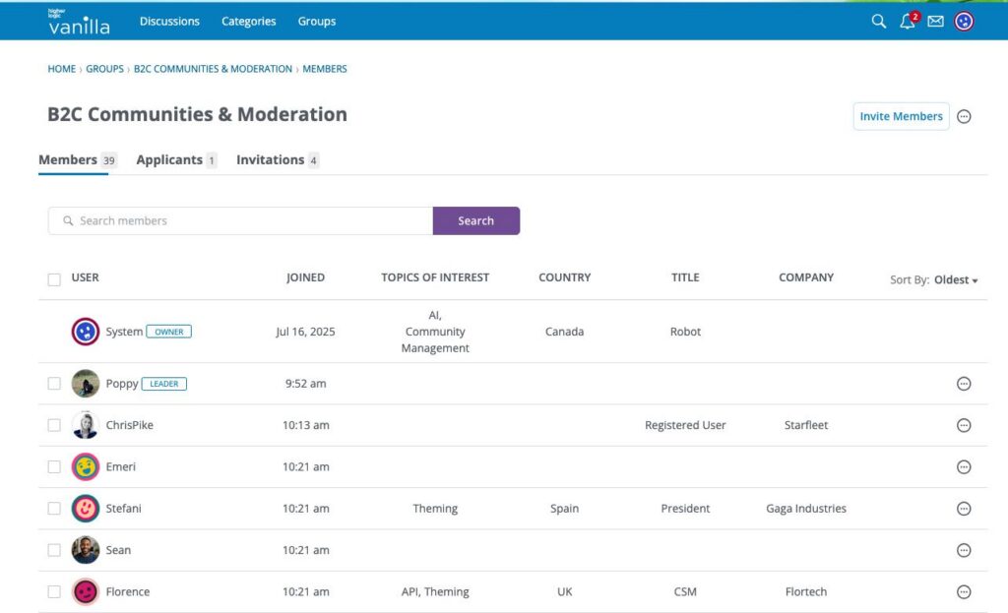Switch to the Applicants tab
The width and height of the screenshot is (1008, 613).
[172, 159]
